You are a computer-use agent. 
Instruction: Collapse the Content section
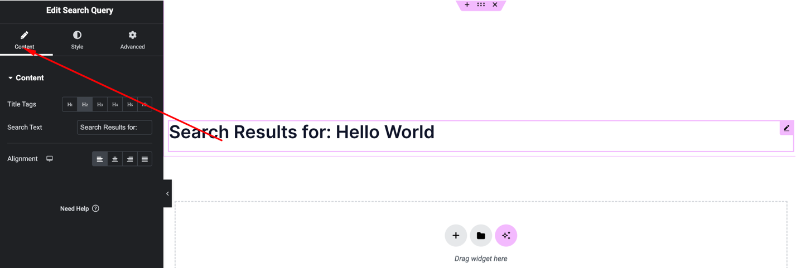(26, 78)
